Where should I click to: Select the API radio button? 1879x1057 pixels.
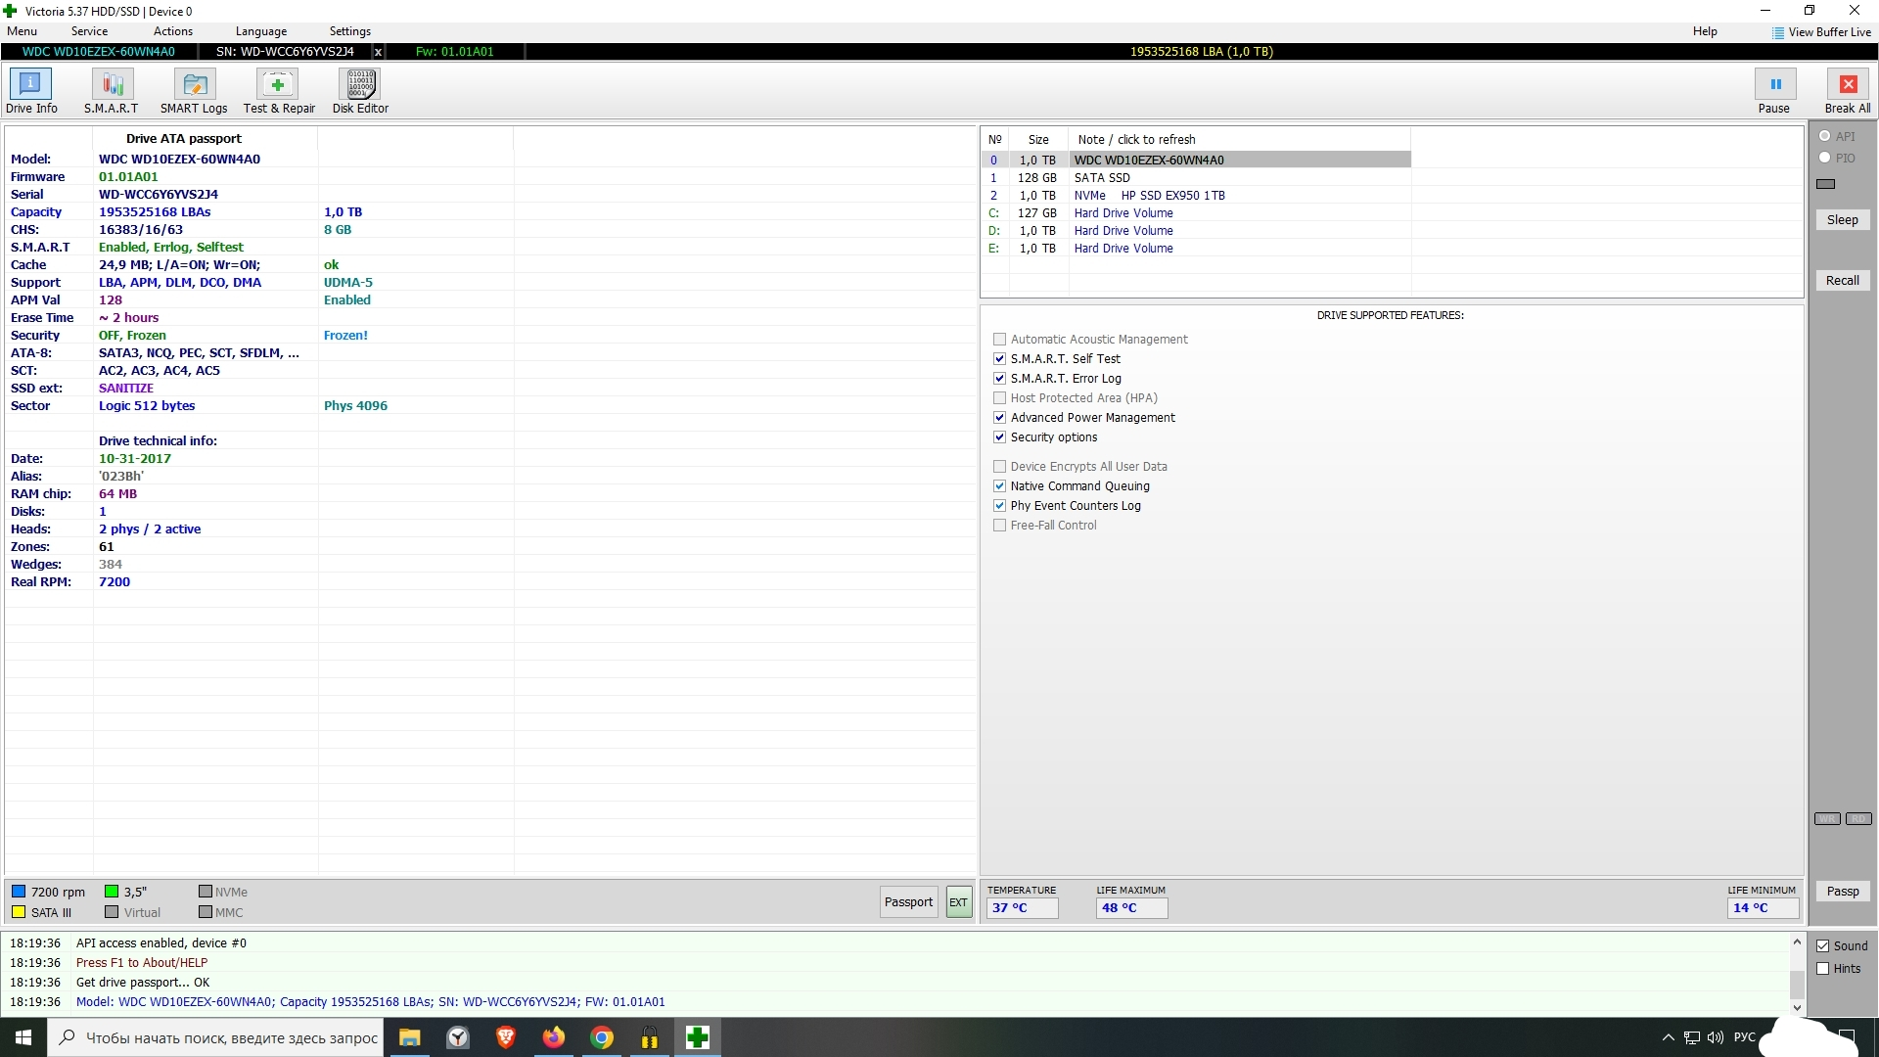pos(1825,136)
